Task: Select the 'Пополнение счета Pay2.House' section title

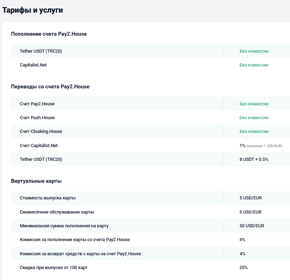Action: coord(49,34)
